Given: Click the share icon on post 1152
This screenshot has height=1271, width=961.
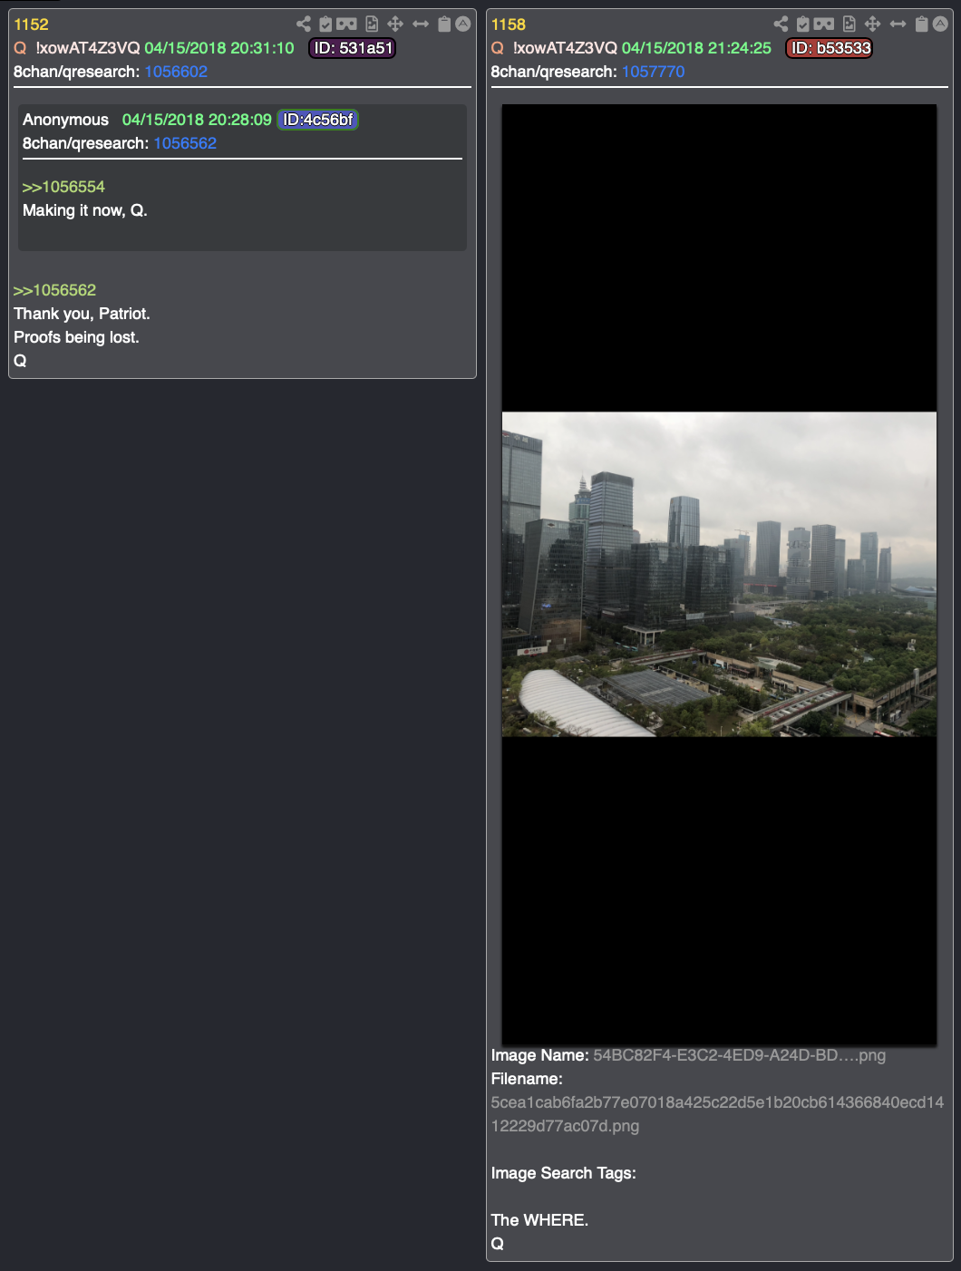Looking at the screenshot, I should tap(304, 24).
